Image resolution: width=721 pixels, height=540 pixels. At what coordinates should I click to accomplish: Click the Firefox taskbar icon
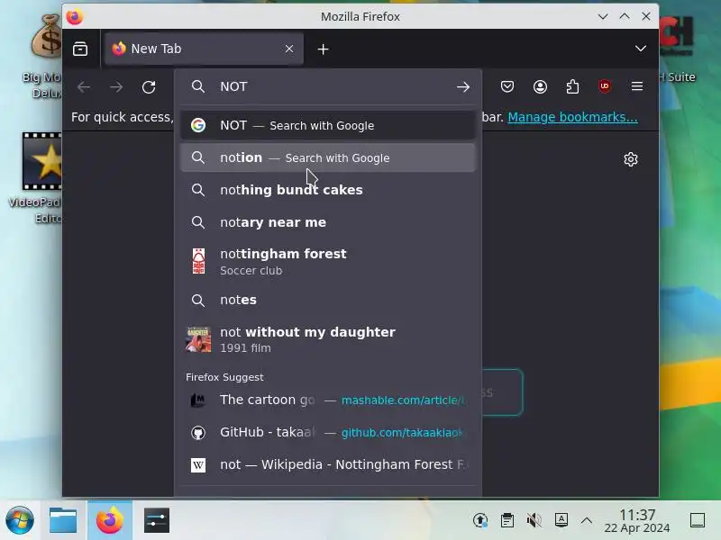pyautogui.click(x=109, y=521)
